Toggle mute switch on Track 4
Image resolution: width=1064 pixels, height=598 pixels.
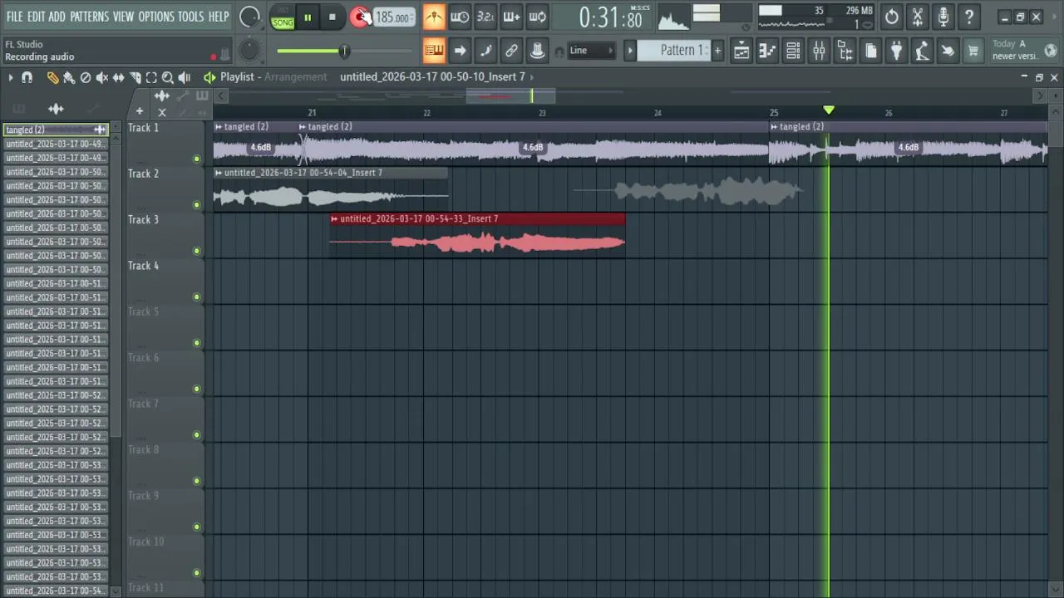[x=197, y=297]
